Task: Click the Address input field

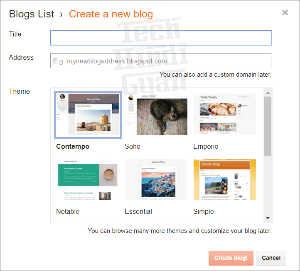Action: tap(161, 61)
